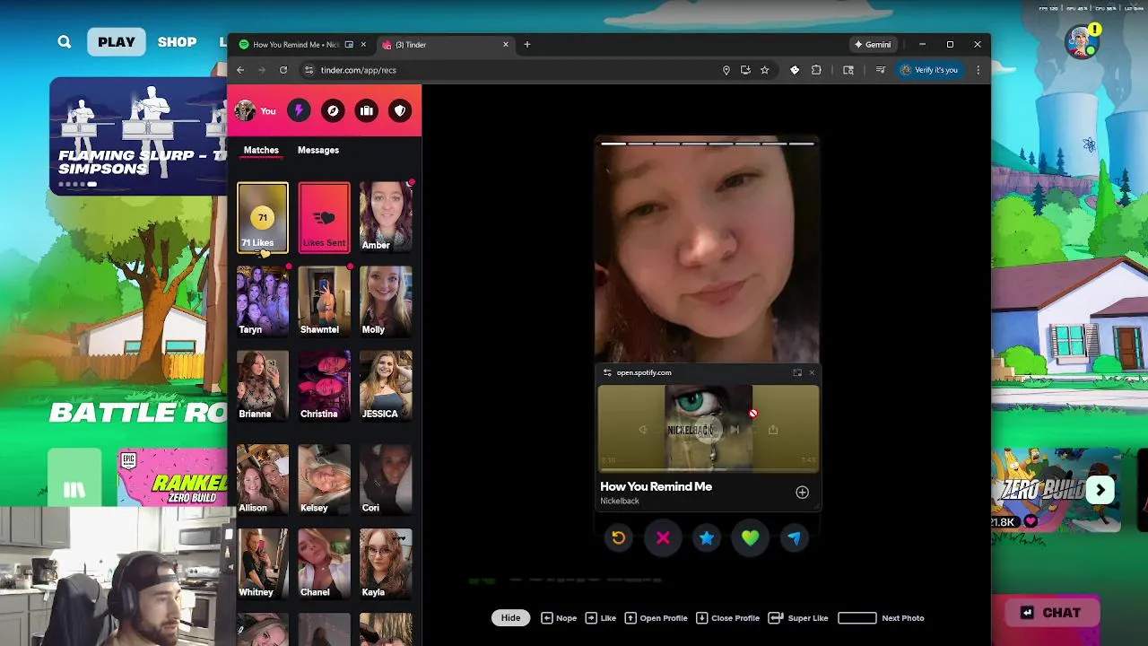Image resolution: width=1148 pixels, height=646 pixels.
Task: Click the next arrow on Zero Build tile
Action: click(x=1100, y=490)
